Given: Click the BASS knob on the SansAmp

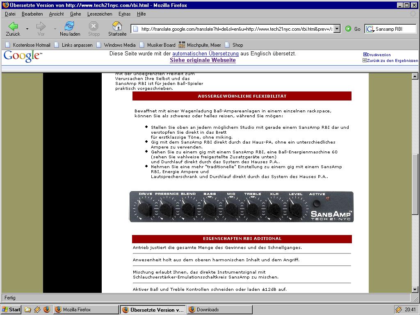Looking at the screenshot, I should coord(210,209).
